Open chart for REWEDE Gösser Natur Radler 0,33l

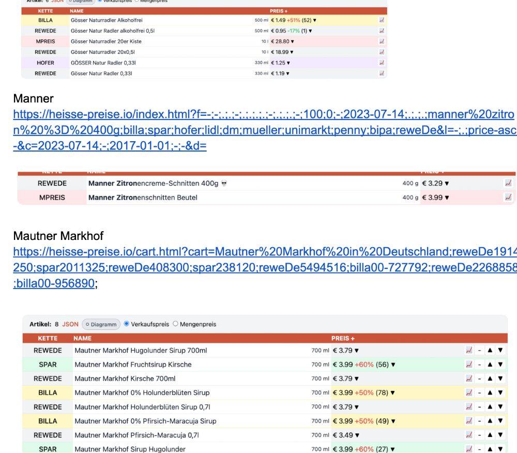[382, 73]
